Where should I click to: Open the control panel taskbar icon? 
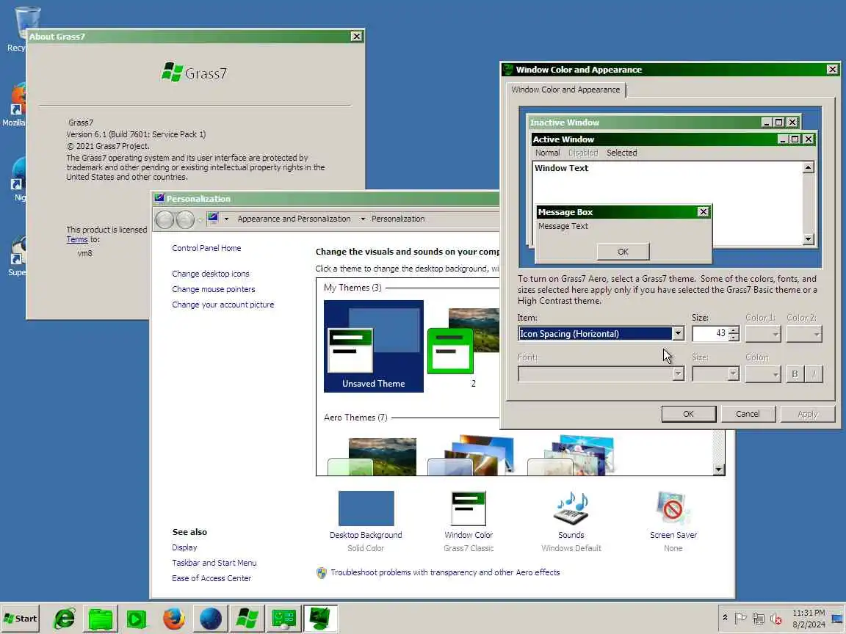click(x=283, y=619)
